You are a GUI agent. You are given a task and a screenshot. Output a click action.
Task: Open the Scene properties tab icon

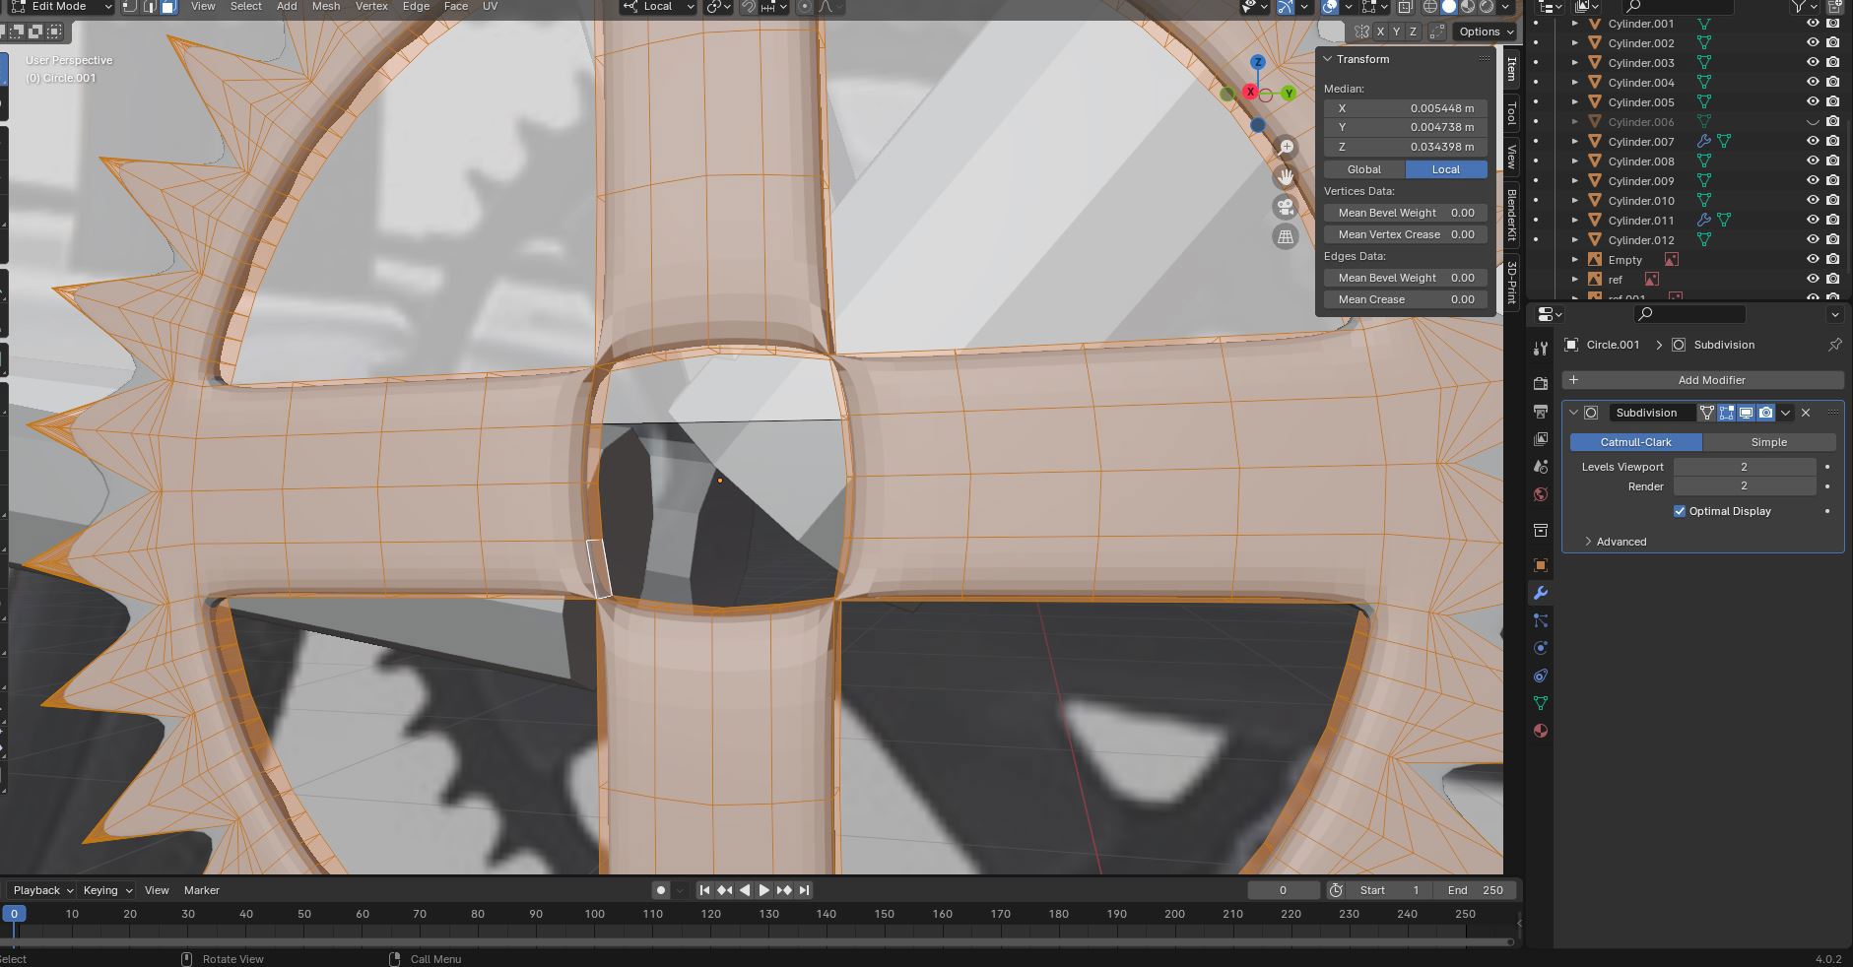tap(1541, 466)
